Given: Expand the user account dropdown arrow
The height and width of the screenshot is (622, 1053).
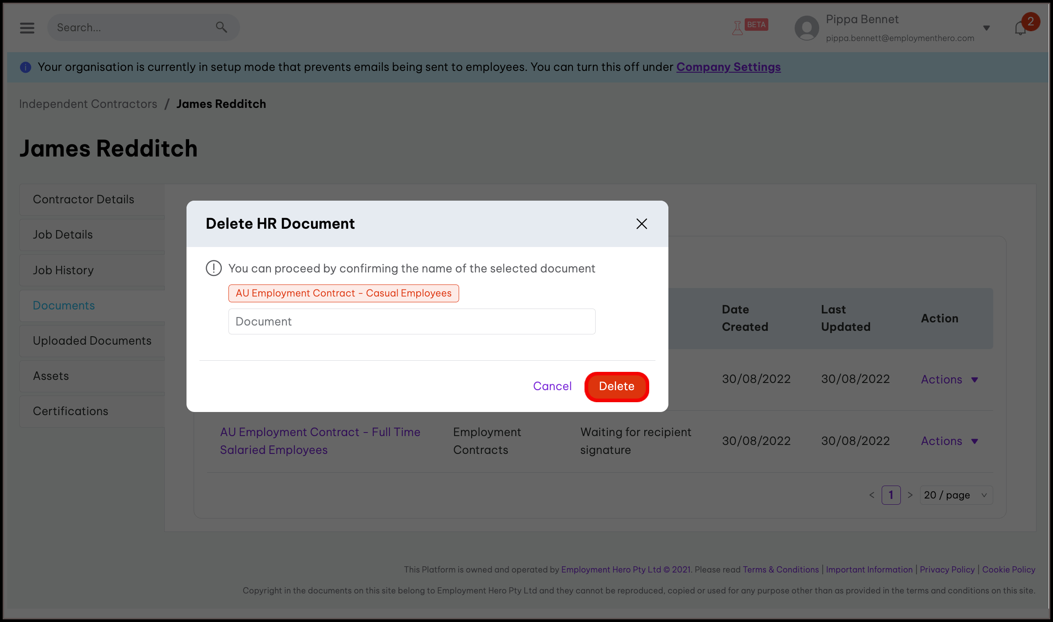Looking at the screenshot, I should pyautogui.click(x=987, y=28).
